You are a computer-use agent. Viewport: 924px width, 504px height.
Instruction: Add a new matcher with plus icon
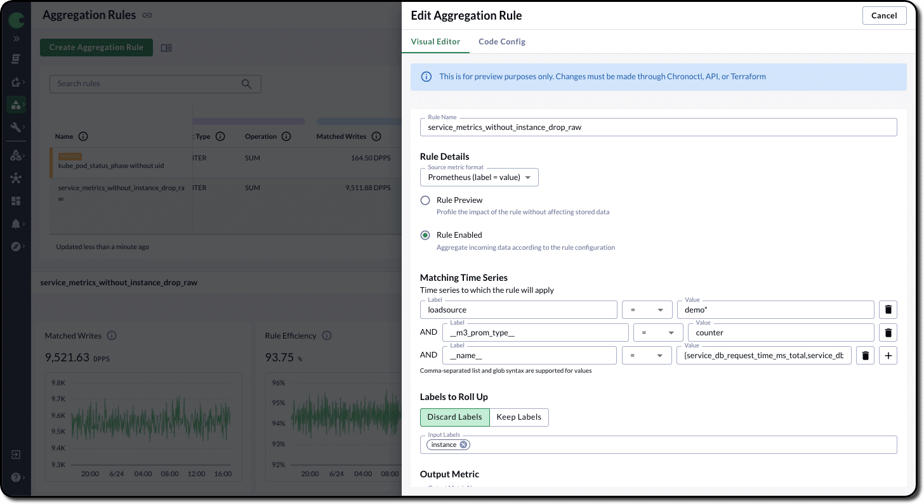point(888,356)
